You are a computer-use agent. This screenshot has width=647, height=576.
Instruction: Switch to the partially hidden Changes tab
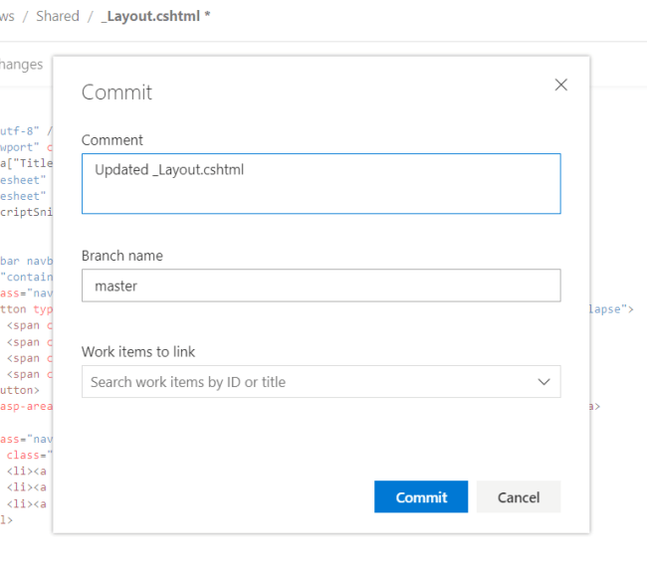point(21,65)
